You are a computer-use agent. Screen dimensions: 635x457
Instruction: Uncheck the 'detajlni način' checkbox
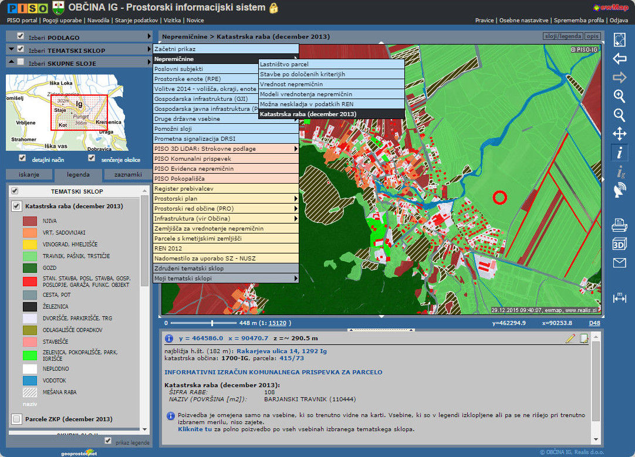coord(22,158)
